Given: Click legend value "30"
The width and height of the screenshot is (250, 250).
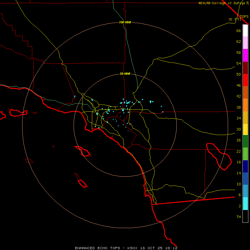Looking at the screenshot, I should [239, 129].
